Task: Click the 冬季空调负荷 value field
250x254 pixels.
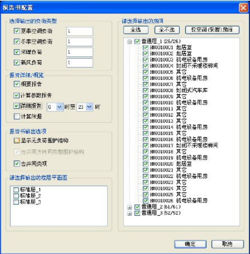Action: [80, 42]
